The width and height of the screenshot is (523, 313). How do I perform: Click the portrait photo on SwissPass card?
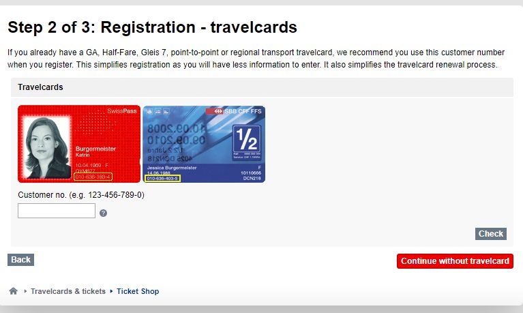click(46, 147)
